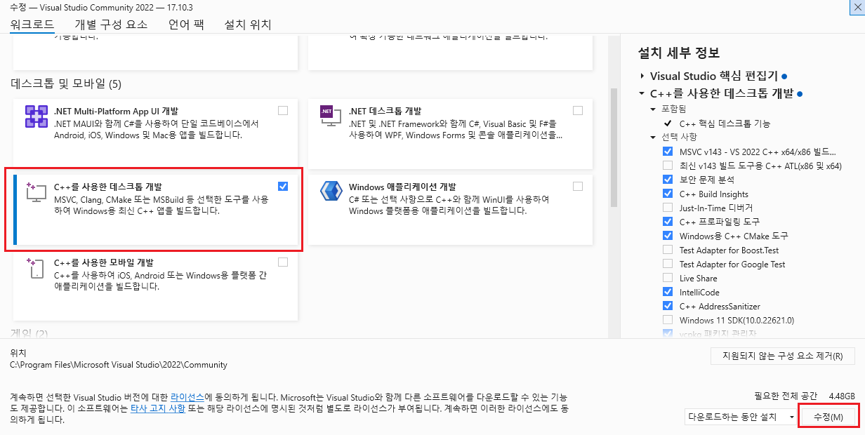Image resolution: width=865 pixels, height=435 pixels.
Task: Collapse the 포함됨 section
Action: tap(654, 109)
